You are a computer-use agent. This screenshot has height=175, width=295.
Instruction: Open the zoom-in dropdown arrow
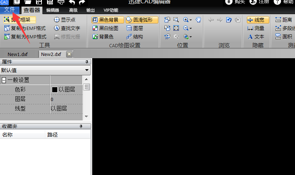191,20
